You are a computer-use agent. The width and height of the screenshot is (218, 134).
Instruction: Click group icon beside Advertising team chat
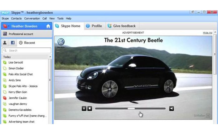click(5, 122)
